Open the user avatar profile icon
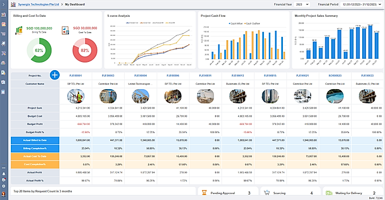 click(3, 194)
